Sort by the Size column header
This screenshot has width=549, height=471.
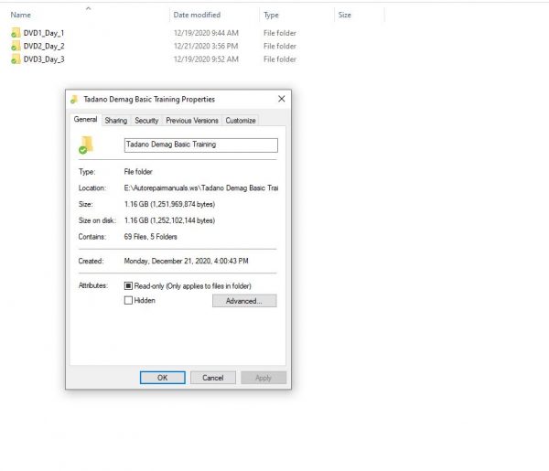click(345, 15)
